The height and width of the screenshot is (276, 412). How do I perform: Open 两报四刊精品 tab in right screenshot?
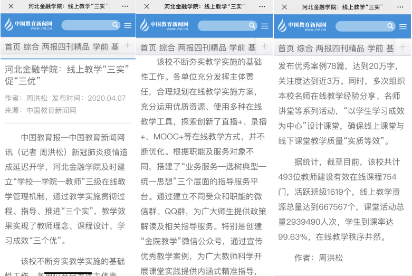[340, 49]
